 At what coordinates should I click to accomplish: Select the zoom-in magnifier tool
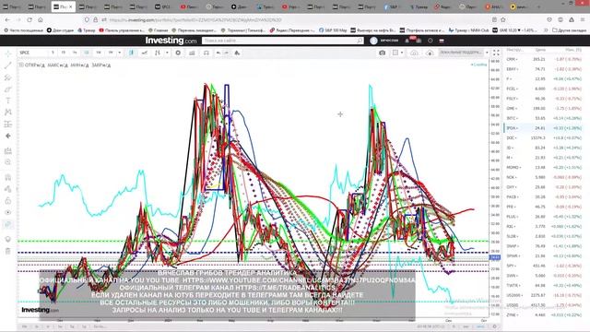point(8,162)
